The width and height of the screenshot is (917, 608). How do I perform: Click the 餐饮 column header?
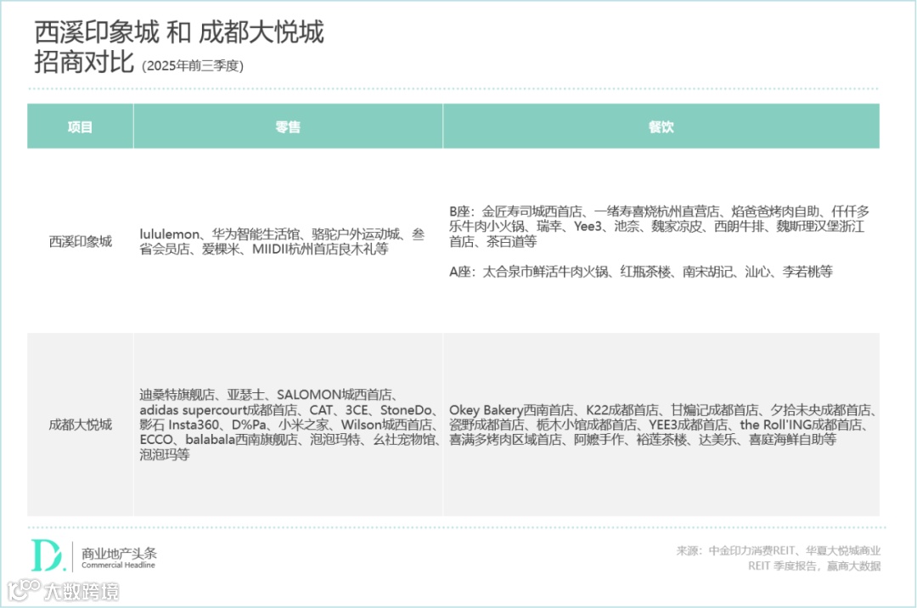tap(661, 127)
